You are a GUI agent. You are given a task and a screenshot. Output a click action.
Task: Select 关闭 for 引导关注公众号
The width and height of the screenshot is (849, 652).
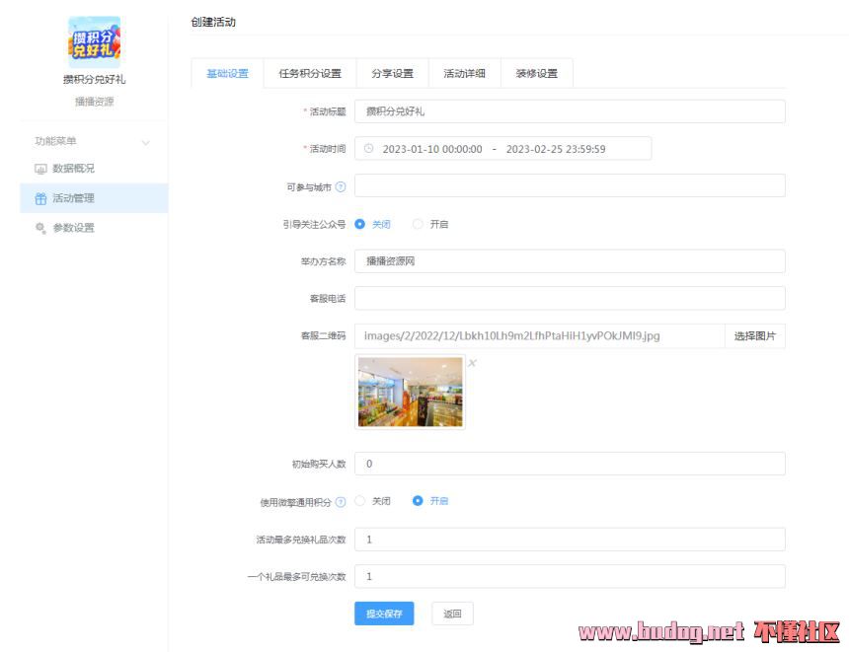[360, 224]
